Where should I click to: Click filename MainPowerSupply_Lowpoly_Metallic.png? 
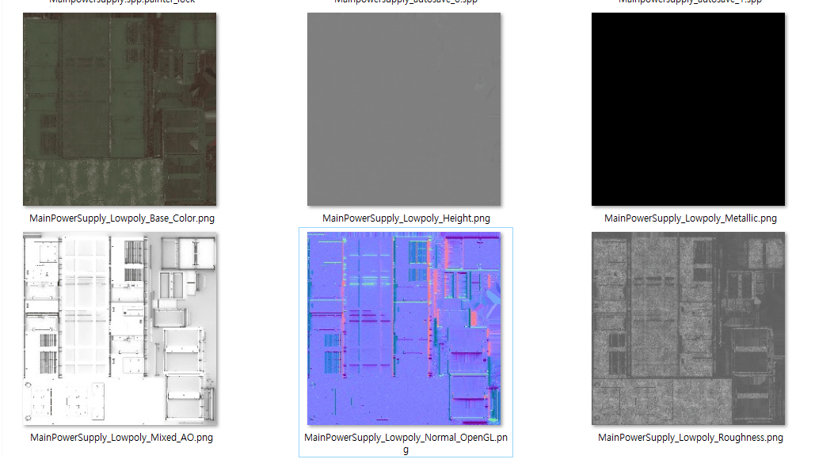[691, 218]
